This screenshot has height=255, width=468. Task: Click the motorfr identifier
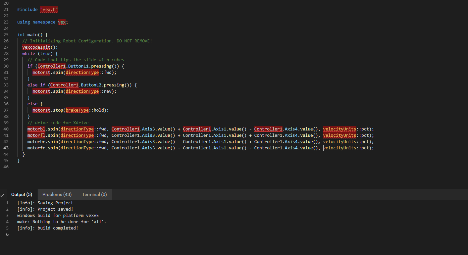(36, 148)
